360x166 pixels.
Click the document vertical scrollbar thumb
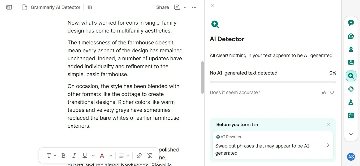(x=202, y=77)
